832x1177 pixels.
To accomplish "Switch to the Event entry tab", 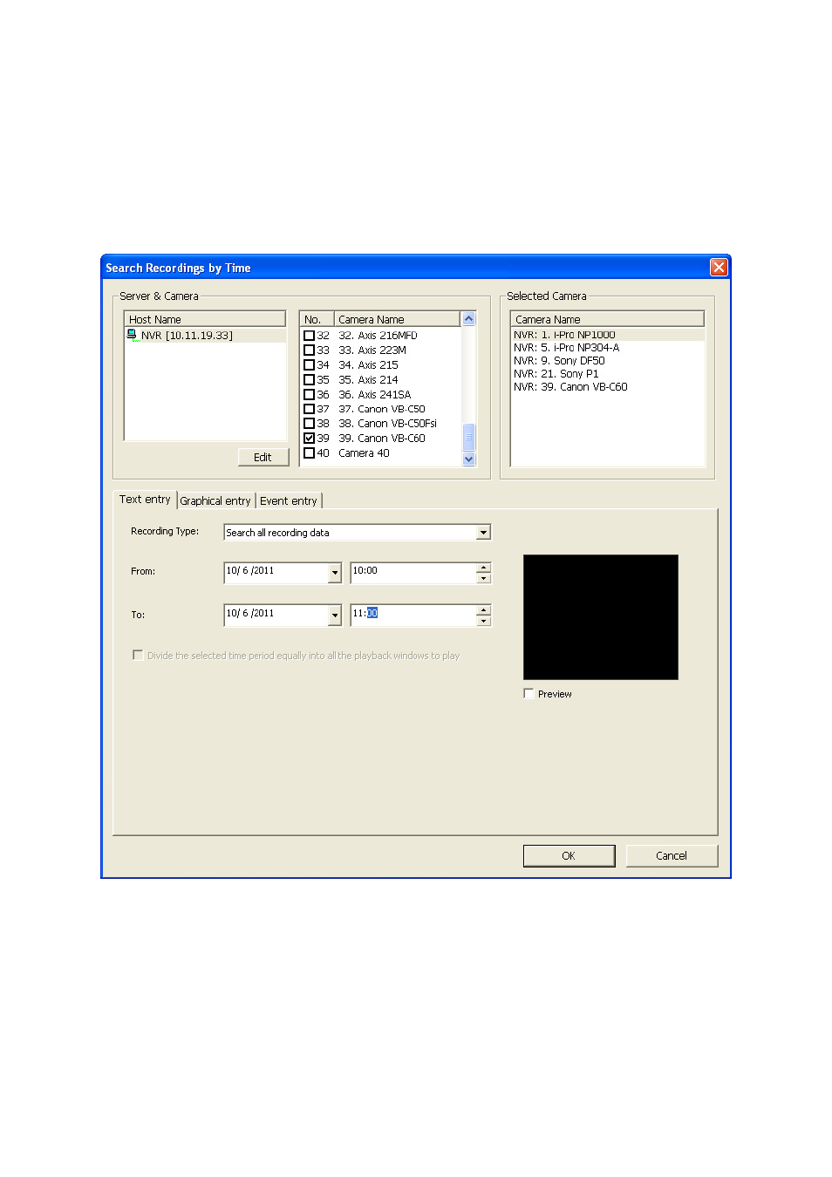I will tap(289, 501).
